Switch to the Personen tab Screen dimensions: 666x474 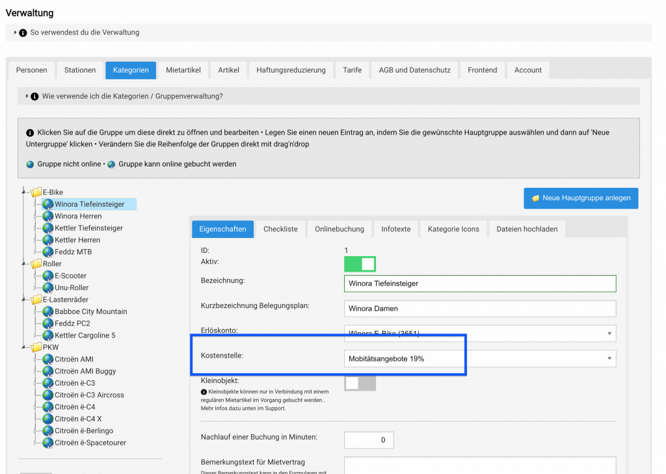(31, 70)
